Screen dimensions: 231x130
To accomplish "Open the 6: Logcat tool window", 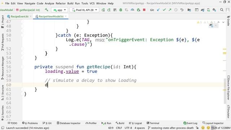I will coord(135,123).
